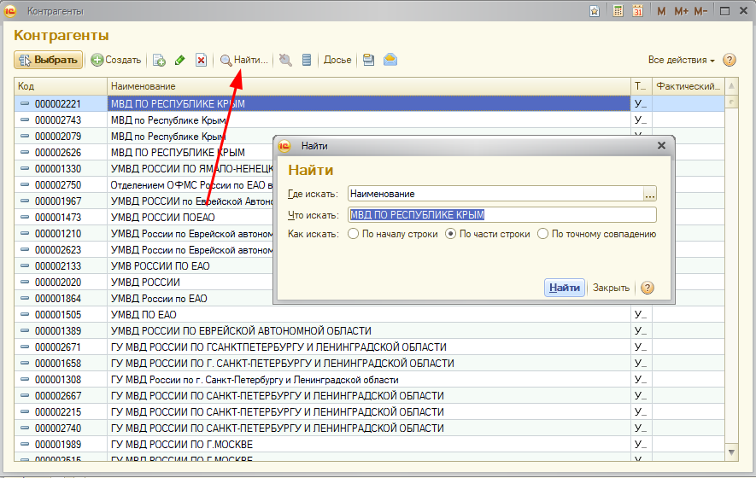
Task: Click the cancel search icon in toolbar
Action: (x=285, y=60)
